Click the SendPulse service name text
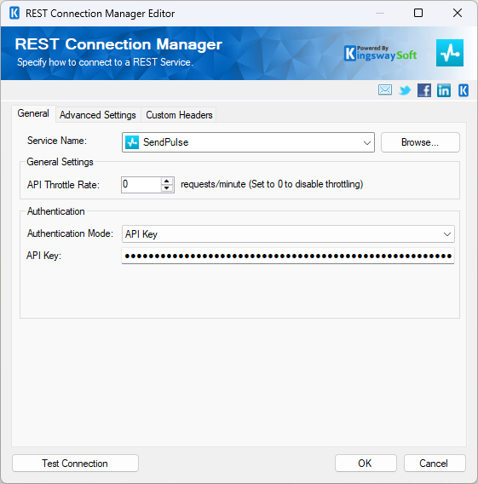Viewport: 478px width, 484px height. (x=165, y=142)
